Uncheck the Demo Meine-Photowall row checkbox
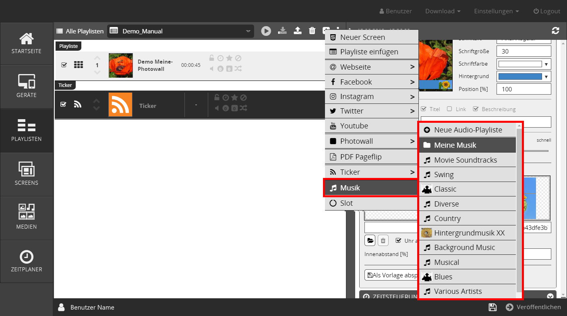The width and height of the screenshot is (567, 316). (64, 65)
